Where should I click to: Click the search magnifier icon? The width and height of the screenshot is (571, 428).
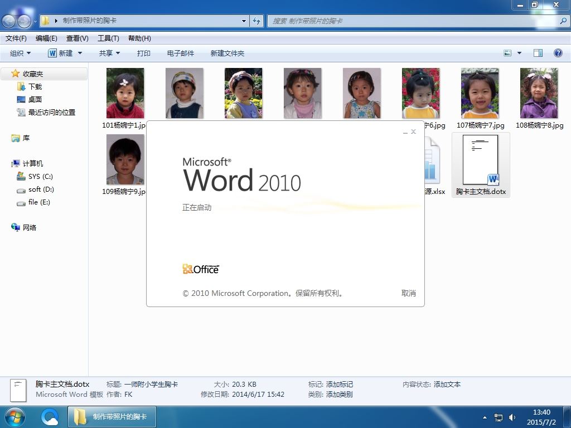[x=563, y=21]
